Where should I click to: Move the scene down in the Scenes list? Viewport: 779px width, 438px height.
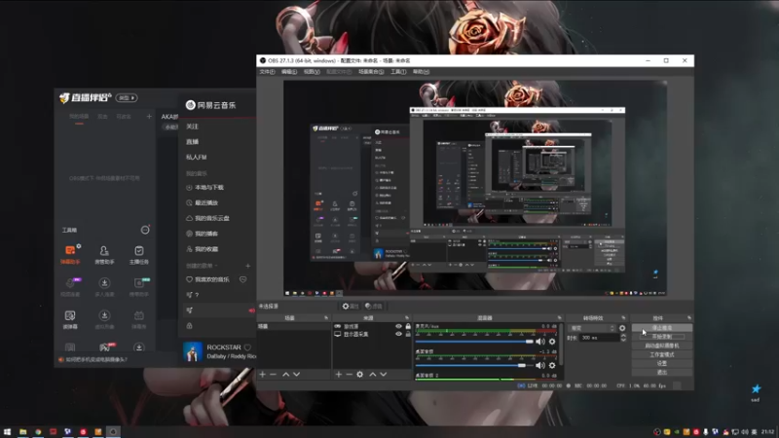point(297,374)
